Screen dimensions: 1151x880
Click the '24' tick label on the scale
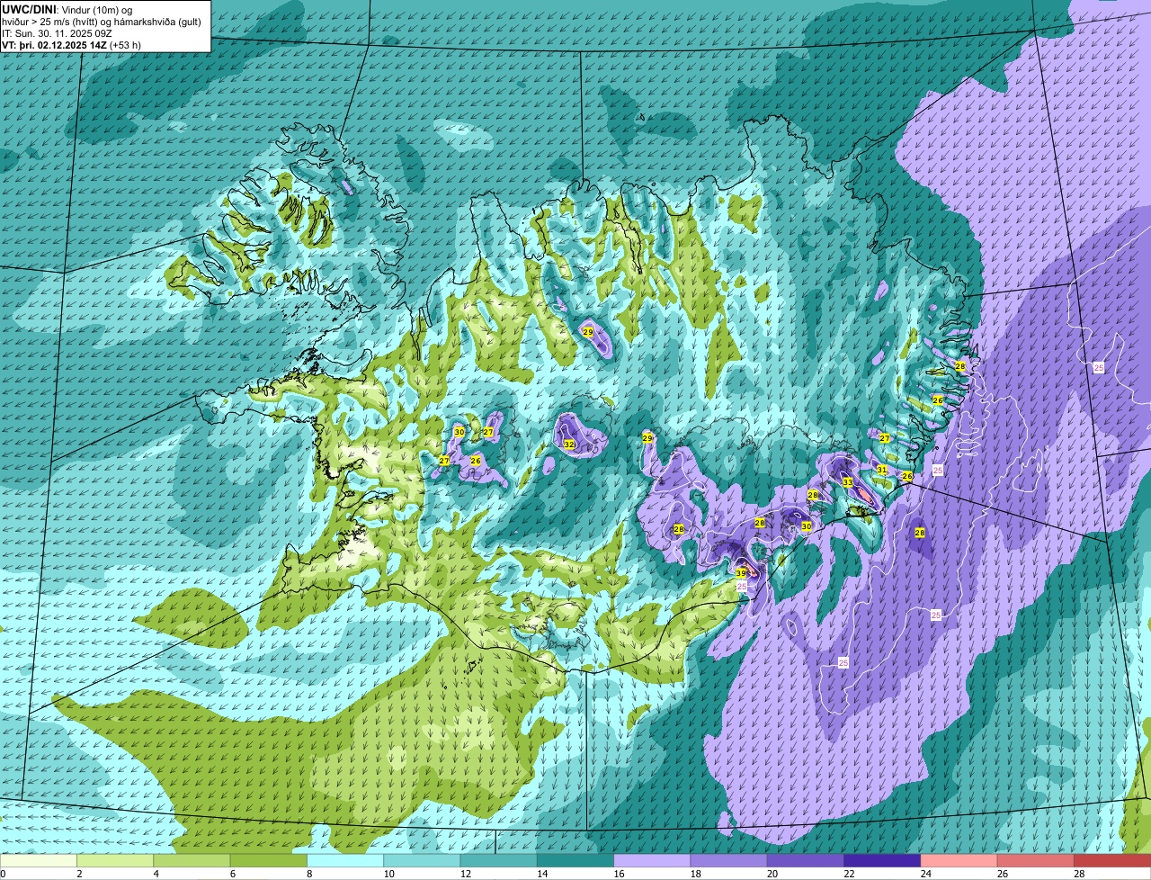click(x=925, y=874)
